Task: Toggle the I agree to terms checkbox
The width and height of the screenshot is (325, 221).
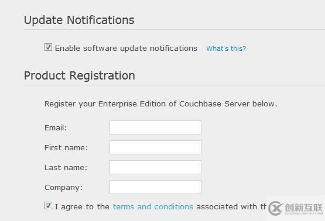Action: 48,206
